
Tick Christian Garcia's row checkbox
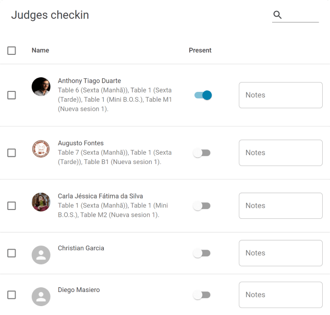pyautogui.click(x=11, y=253)
